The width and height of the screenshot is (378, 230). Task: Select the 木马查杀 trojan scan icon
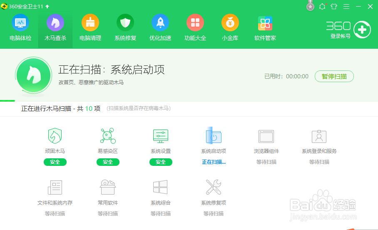pos(55,22)
